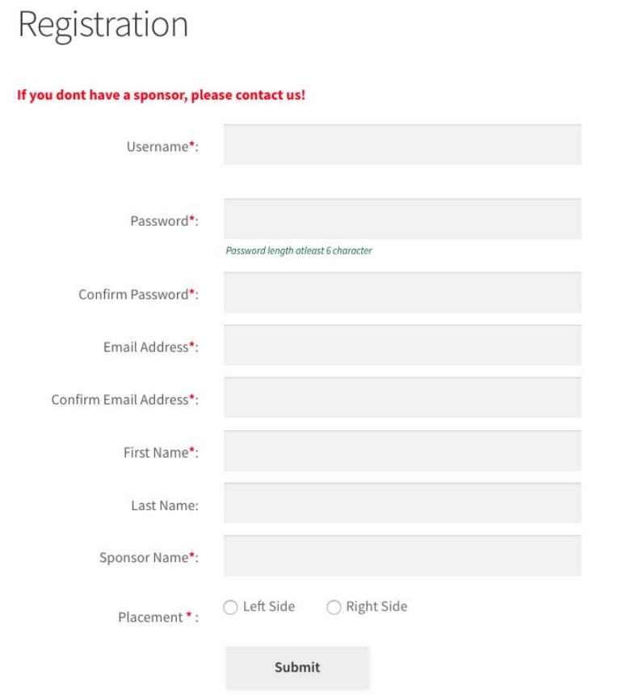618x700 pixels.
Task: Click the Registration page heading
Action: (x=103, y=26)
